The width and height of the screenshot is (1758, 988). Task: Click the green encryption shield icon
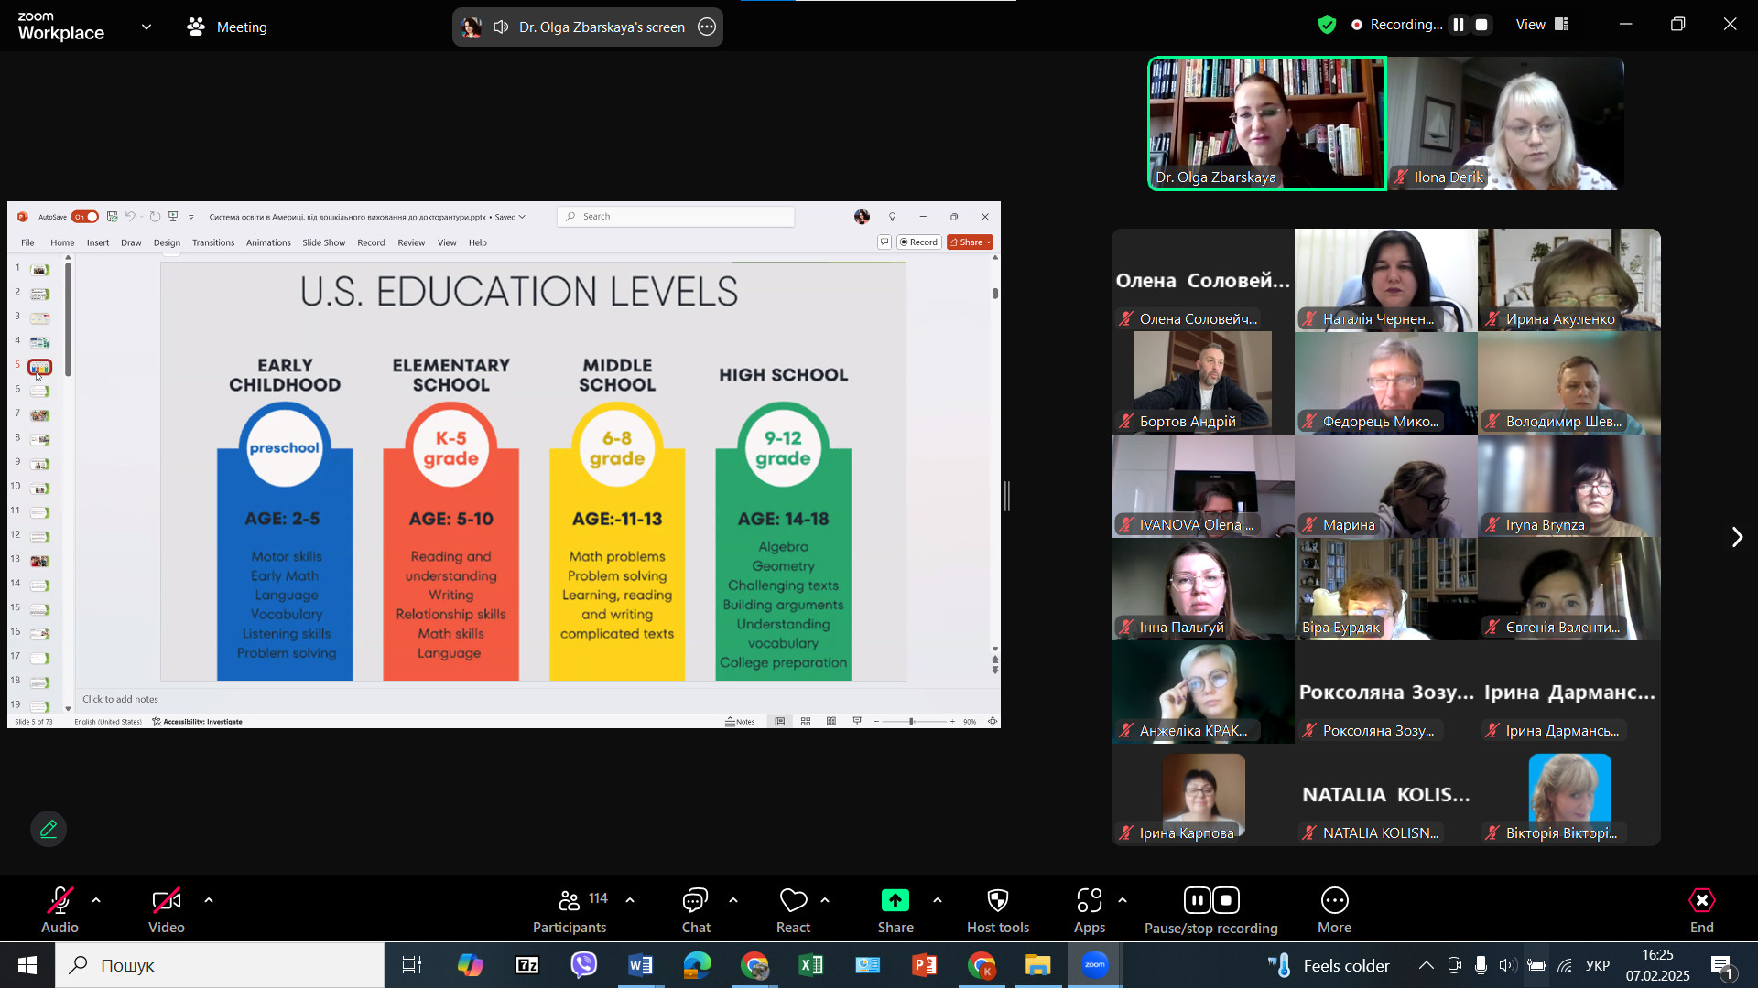tap(1327, 25)
